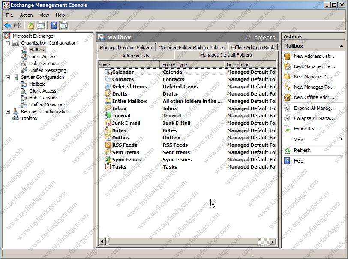Open the Help menu in menu bar
The height and width of the screenshot is (259, 348).
(60, 15)
